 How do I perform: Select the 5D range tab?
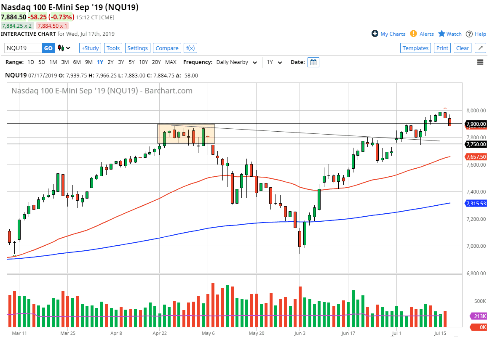tap(41, 62)
